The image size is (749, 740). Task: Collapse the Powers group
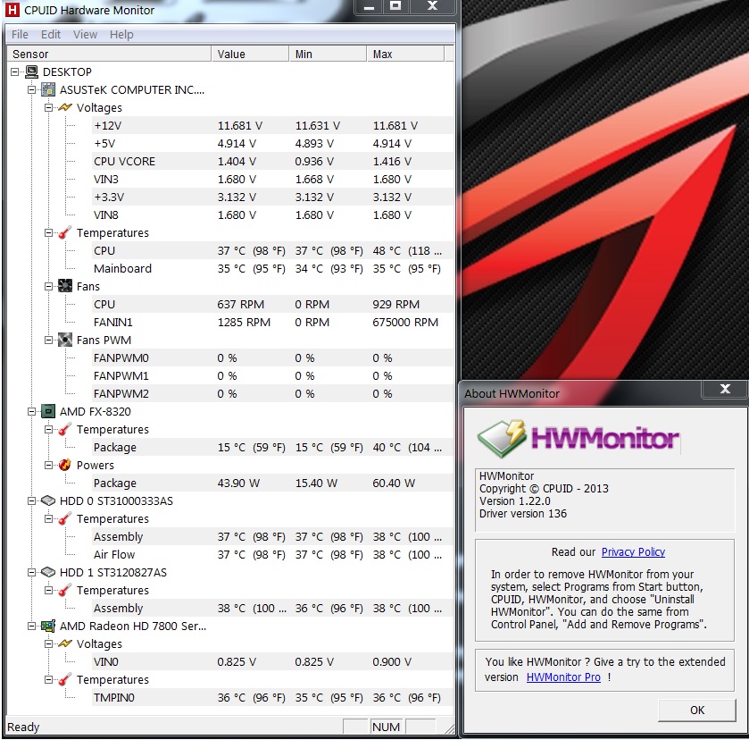pos(48,465)
